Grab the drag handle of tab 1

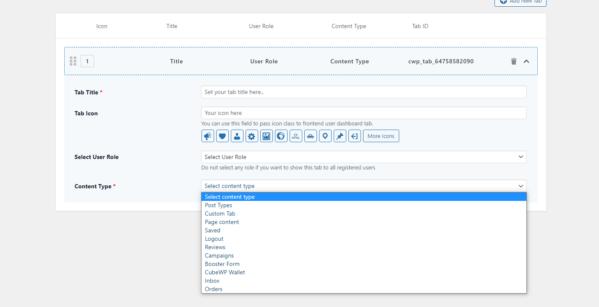73,61
